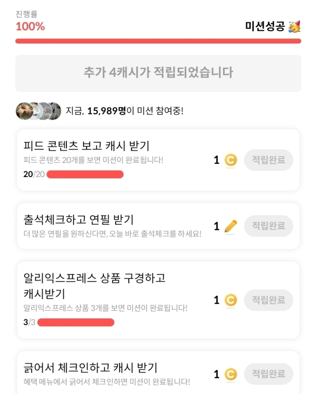Image resolution: width=310 pixels, height=394 pixels.
Task: Click the party popper icon beside 미션성공
Action: point(294,26)
